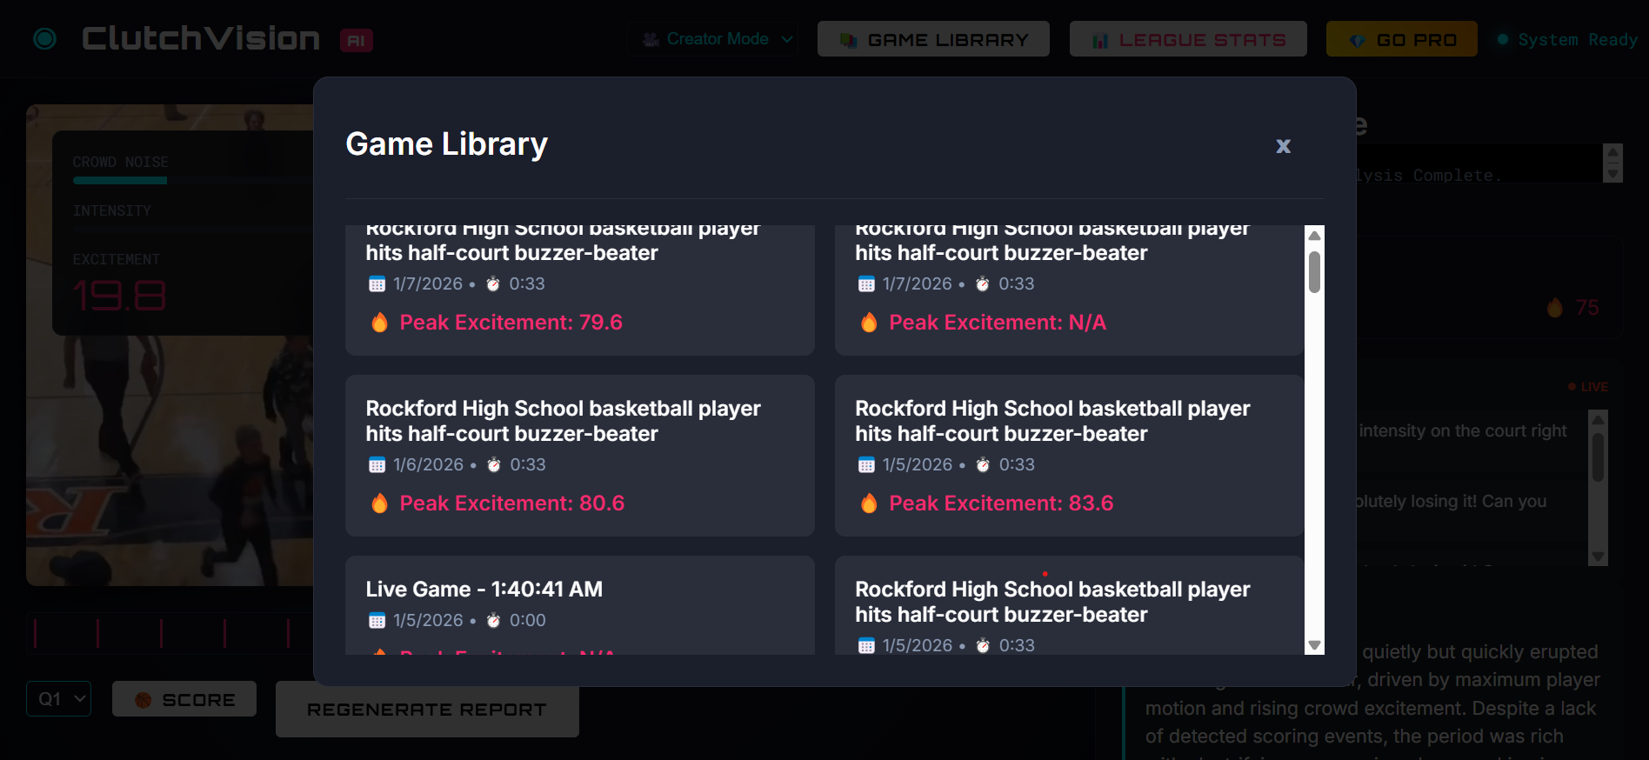Click flame icon beside Peak Excitement 80.6
The width and height of the screenshot is (1649, 760).
379,503
